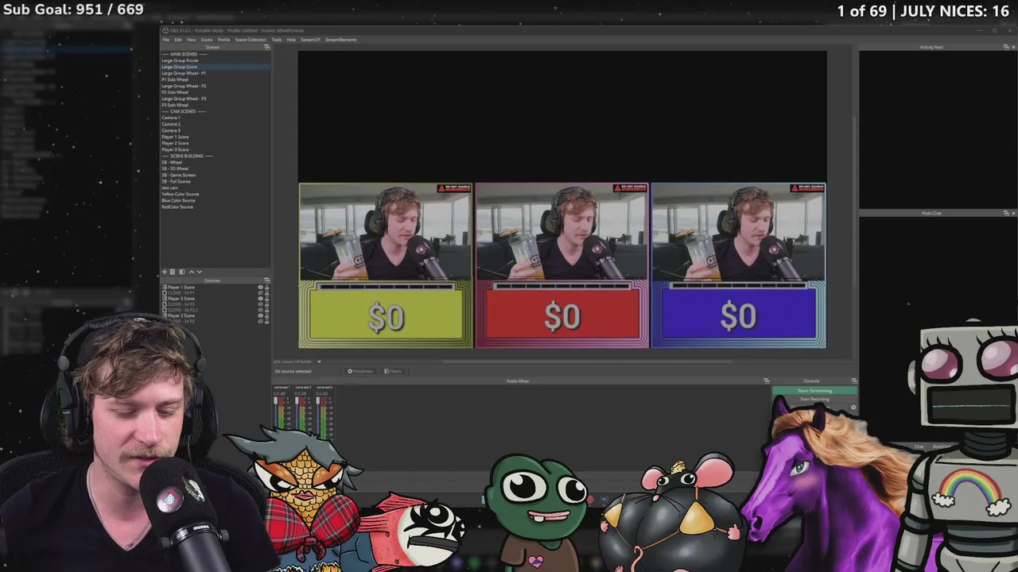
Task: Select the Yellow Color Source scene
Action: 215,194
